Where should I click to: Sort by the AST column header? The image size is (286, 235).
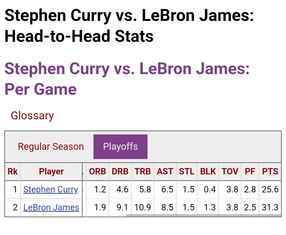pyautogui.click(x=165, y=171)
